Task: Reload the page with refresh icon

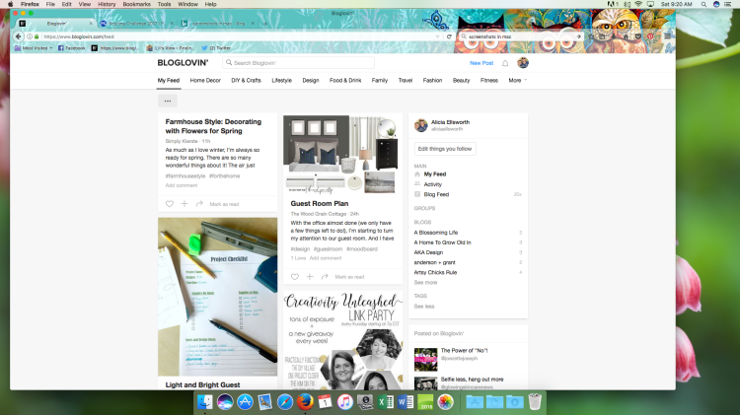Action: [x=449, y=36]
